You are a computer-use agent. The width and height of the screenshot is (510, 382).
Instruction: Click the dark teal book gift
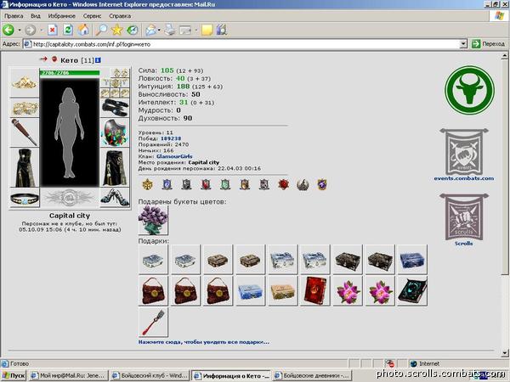[412, 290]
